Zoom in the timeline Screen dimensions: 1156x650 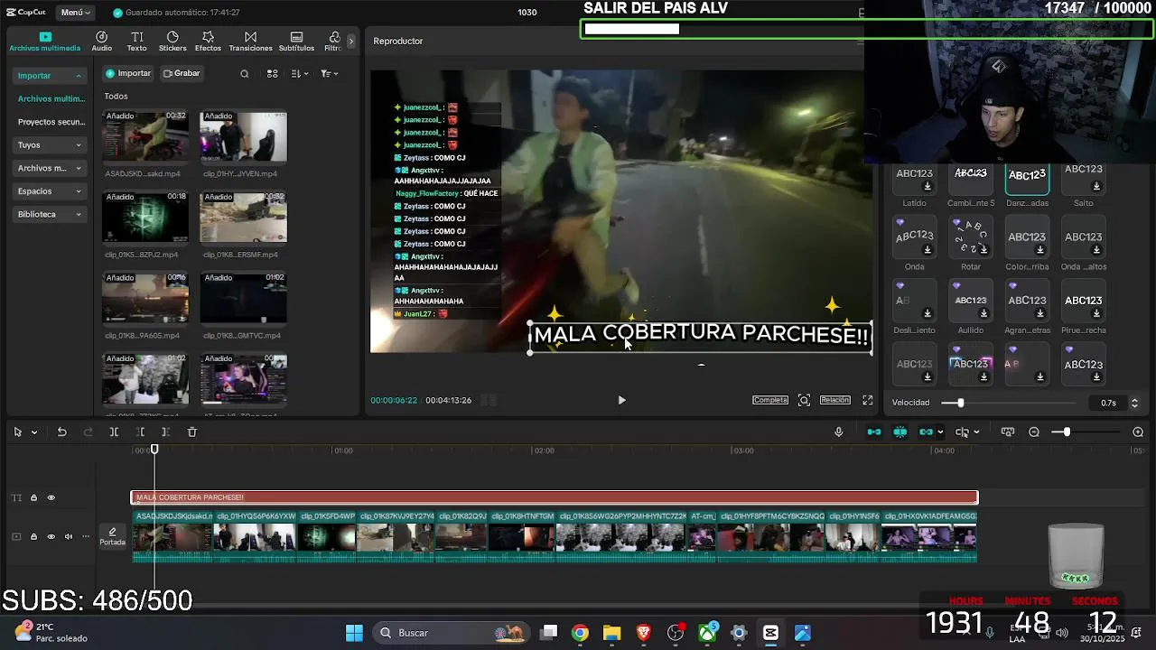point(1138,432)
